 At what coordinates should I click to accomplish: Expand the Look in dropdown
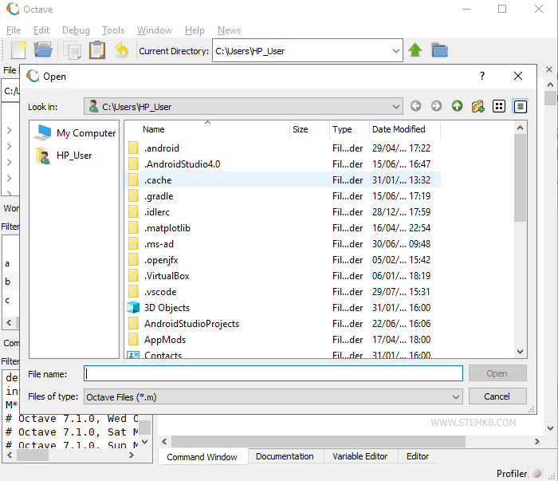396,106
